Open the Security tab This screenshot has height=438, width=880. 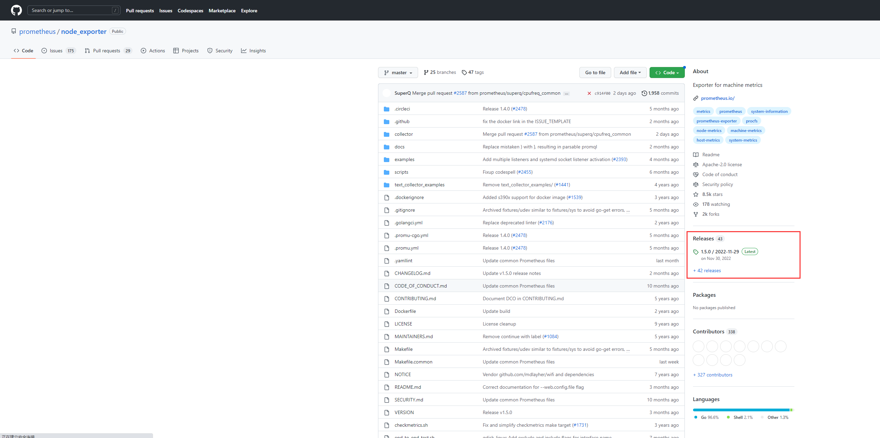[x=220, y=51]
